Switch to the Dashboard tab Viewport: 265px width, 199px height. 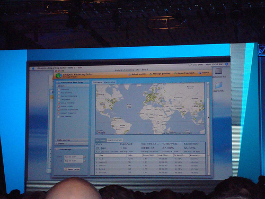[98, 82]
